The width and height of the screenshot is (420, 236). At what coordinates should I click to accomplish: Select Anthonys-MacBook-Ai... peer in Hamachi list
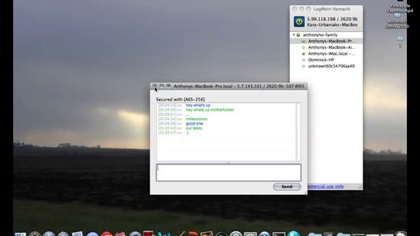click(326, 47)
